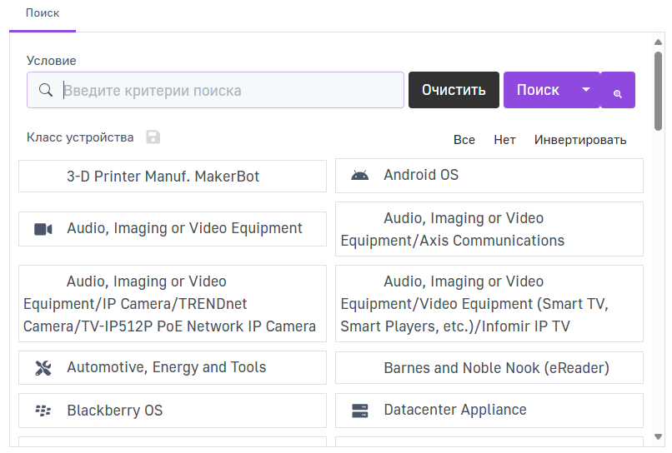Click the magnifier icon in search field
The image size is (672, 453).
47,90
